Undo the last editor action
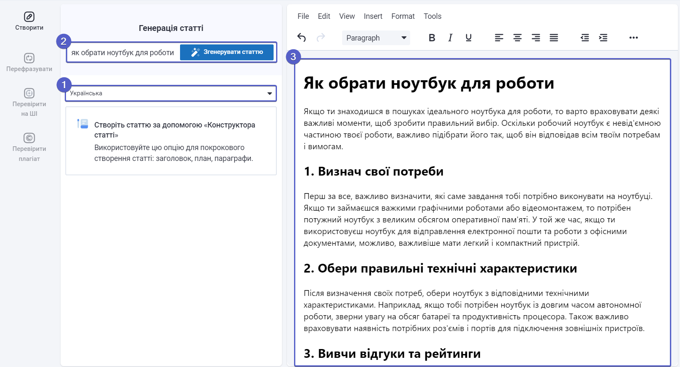 [302, 38]
